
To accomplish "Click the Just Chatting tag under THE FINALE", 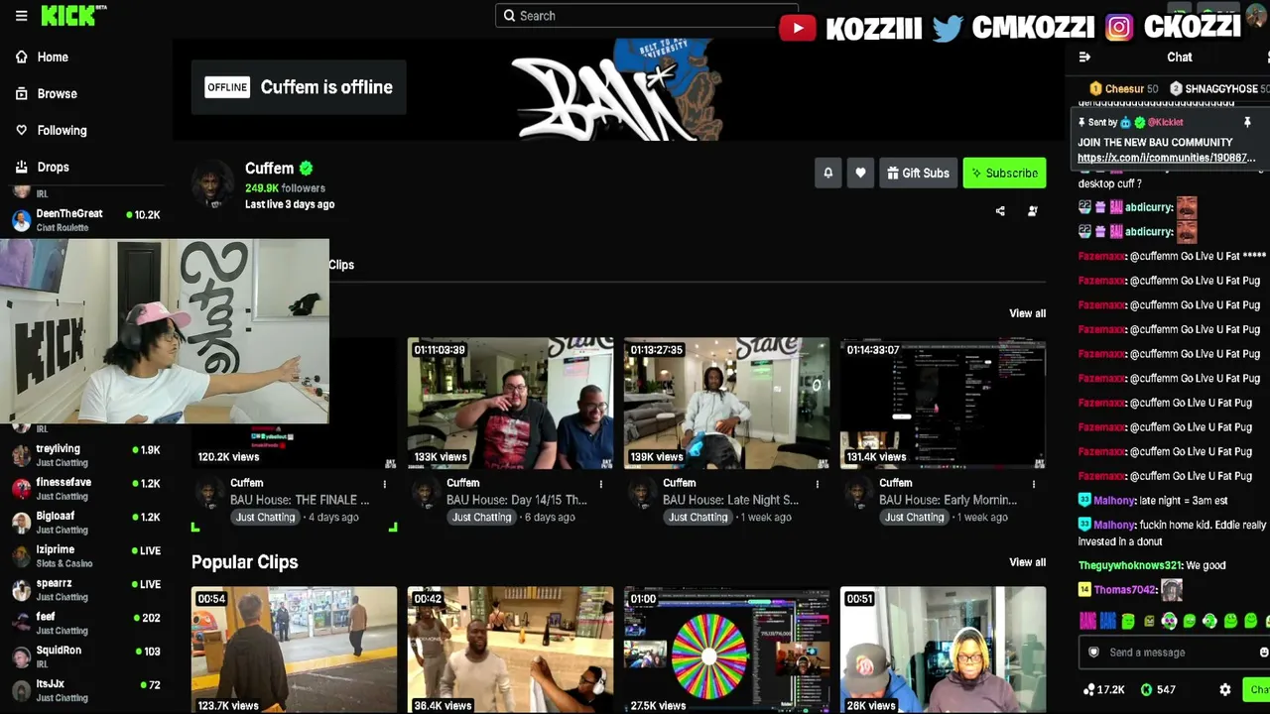I will (265, 518).
